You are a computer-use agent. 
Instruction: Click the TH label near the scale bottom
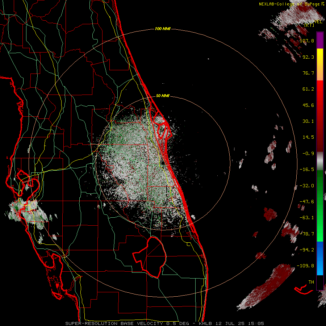pyautogui.click(x=311, y=282)
